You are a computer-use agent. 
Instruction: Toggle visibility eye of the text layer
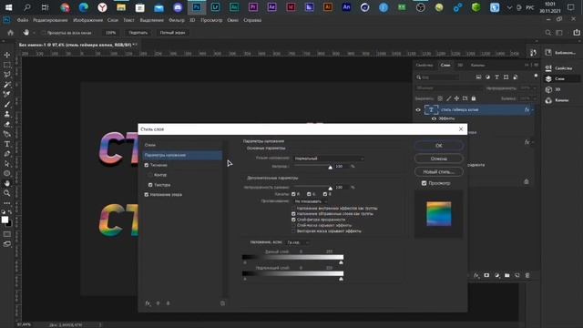[418, 110]
